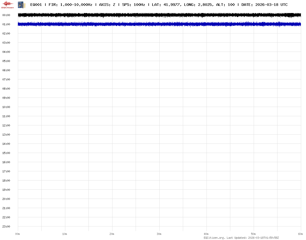Click the EQCitizen.org Last Updated footer text
The image size is (306, 240).
tap(241, 238)
